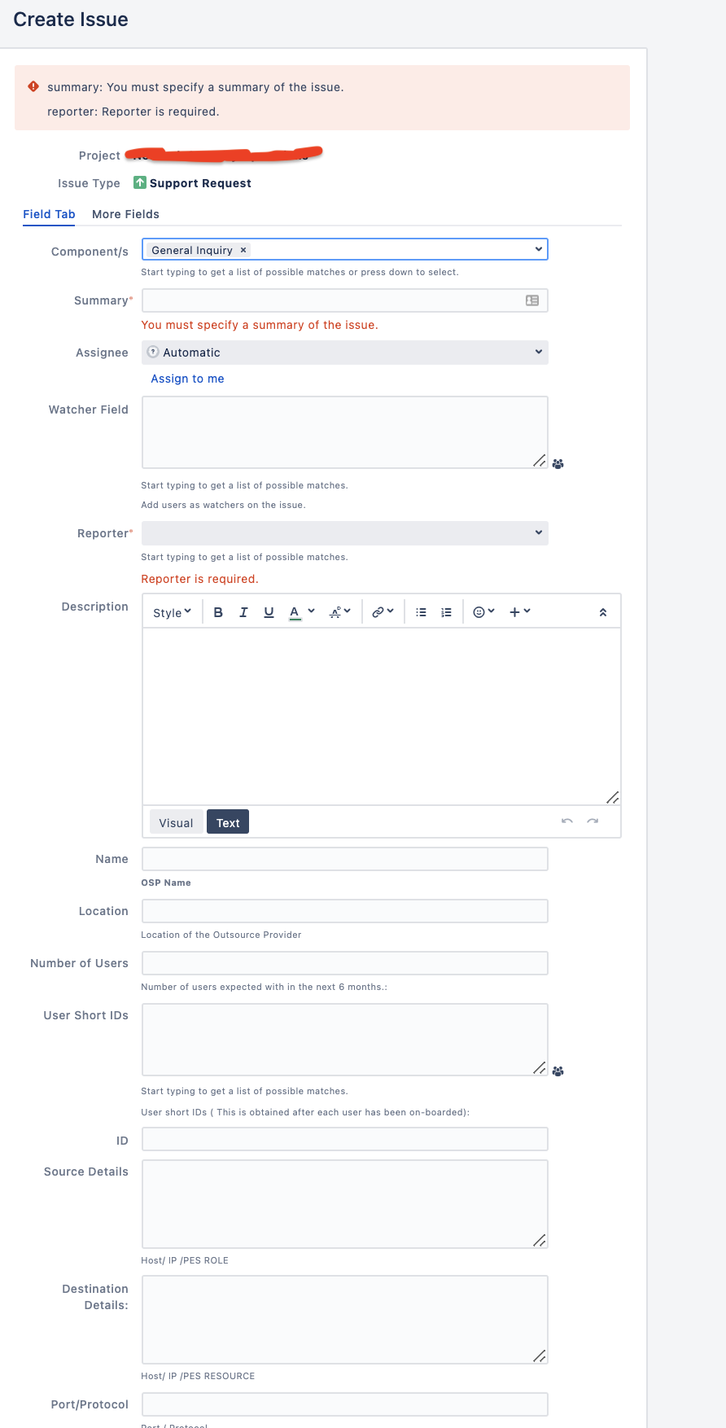Click into the User Short IDs text area
Viewport: 726px width, 1428px height.
[345, 1040]
